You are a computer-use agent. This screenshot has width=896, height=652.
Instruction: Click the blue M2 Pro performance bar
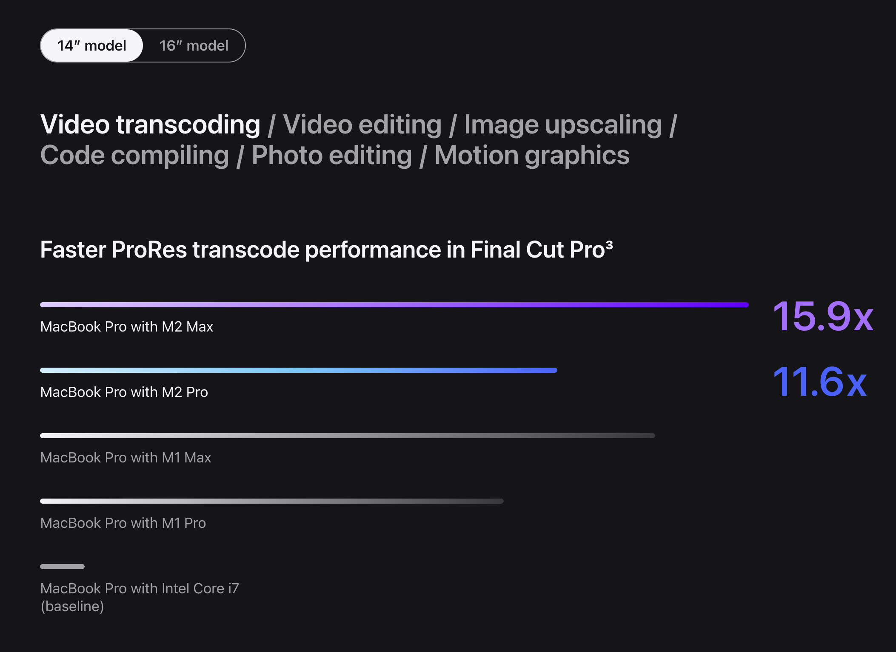point(299,370)
